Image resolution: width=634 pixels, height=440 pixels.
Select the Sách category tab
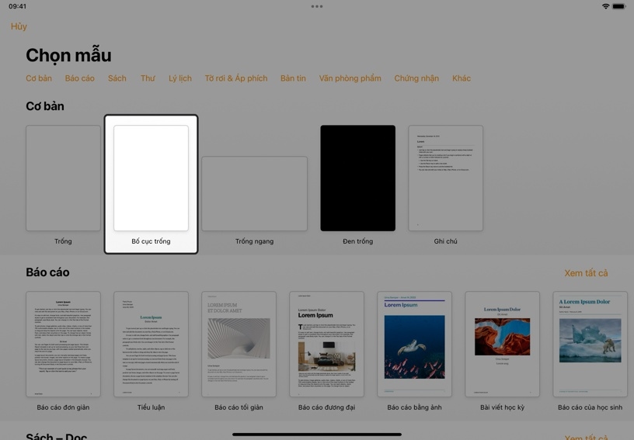[x=117, y=78]
